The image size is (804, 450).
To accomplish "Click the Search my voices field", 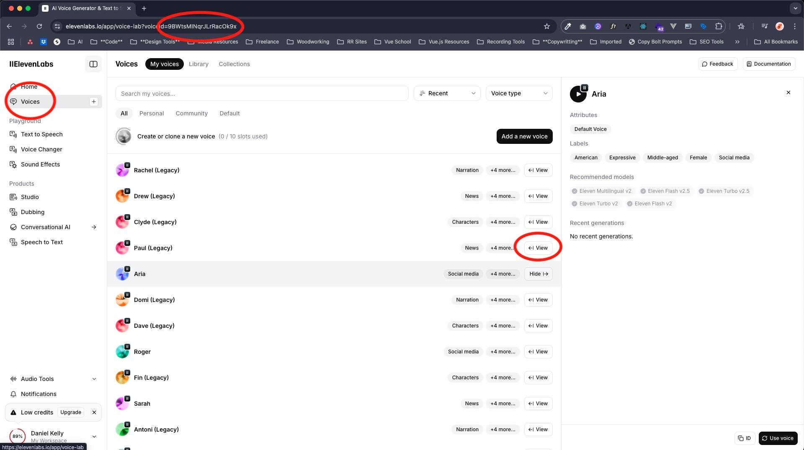I will [x=262, y=93].
